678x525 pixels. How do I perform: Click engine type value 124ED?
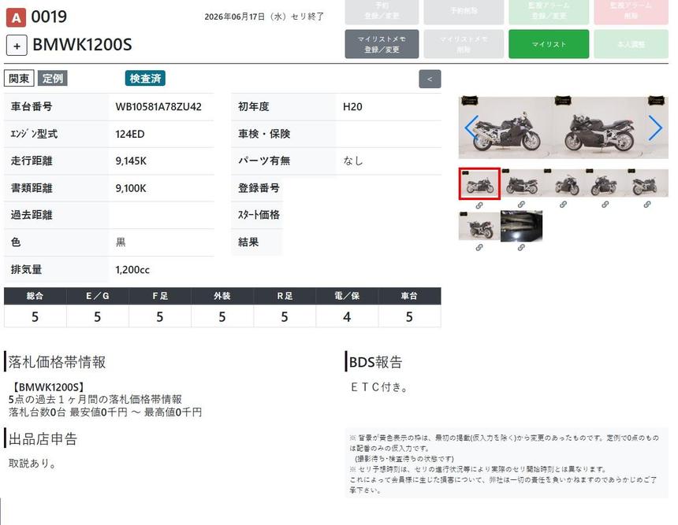click(130, 134)
